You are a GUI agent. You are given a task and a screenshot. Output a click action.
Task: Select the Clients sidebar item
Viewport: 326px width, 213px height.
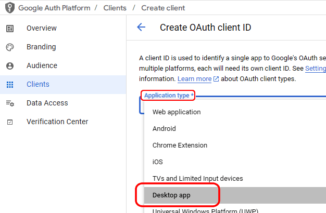(x=63, y=85)
